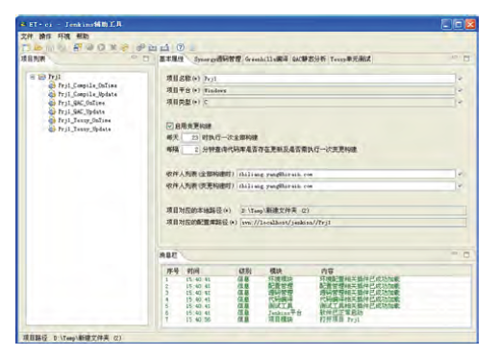Image resolution: width=499 pixels, height=357 pixels.
Task: Click the minutes interval field showing 2
Action: pyautogui.click(x=190, y=150)
